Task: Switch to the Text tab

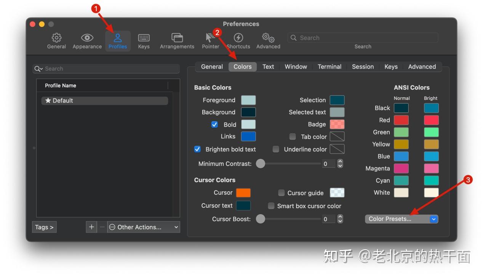Action: point(268,66)
